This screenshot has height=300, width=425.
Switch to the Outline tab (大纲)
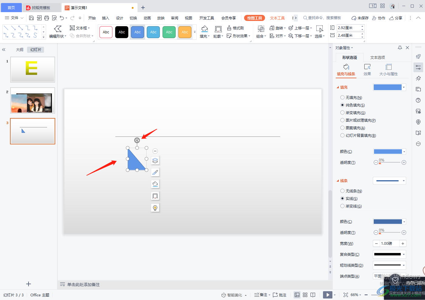pyautogui.click(x=20, y=49)
